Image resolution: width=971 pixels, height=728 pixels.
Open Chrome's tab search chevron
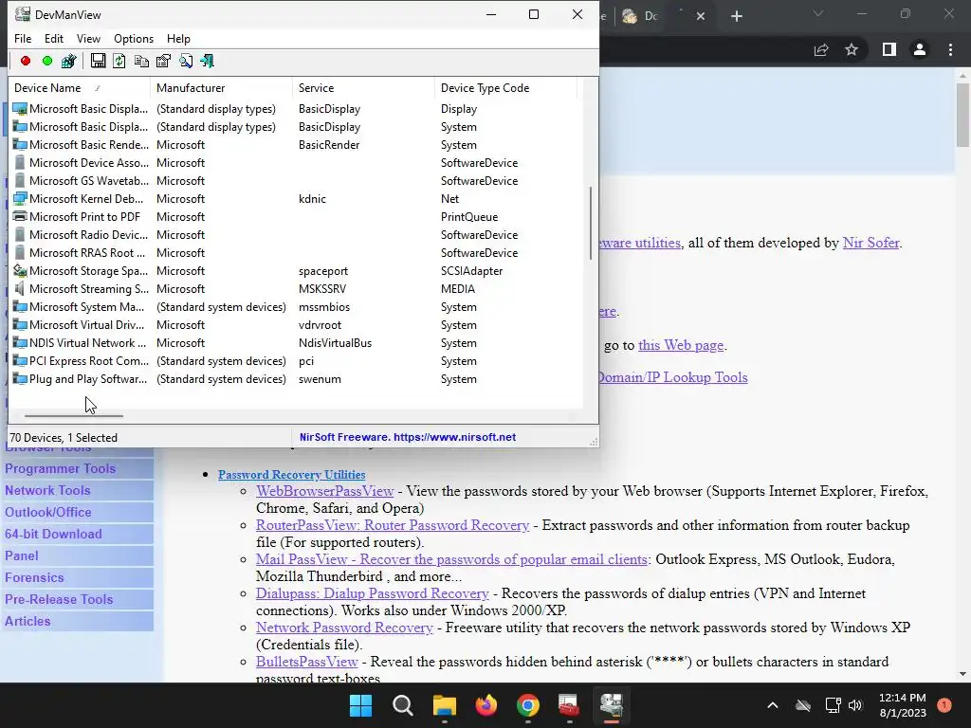click(818, 13)
